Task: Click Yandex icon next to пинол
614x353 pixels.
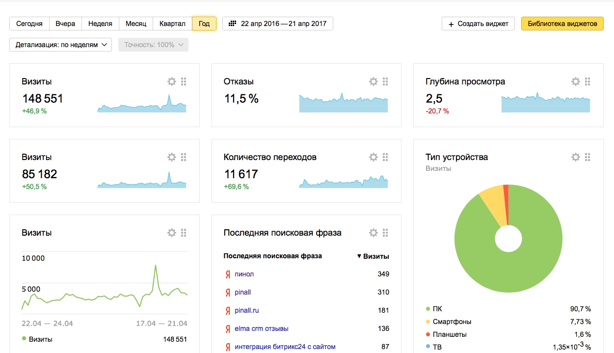Action: click(x=228, y=274)
